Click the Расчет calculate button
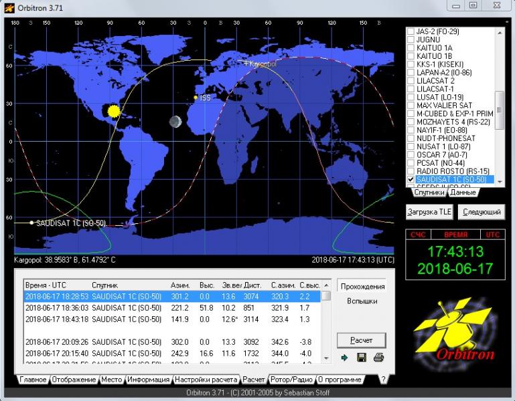 361,340
